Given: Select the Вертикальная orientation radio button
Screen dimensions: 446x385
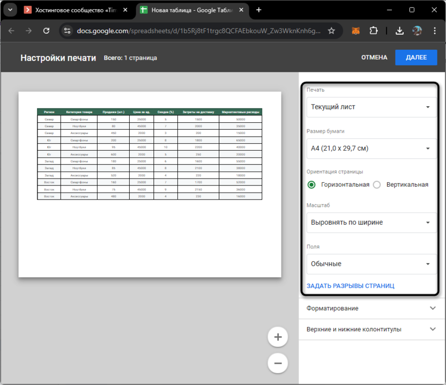Looking at the screenshot, I should coord(377,184).
